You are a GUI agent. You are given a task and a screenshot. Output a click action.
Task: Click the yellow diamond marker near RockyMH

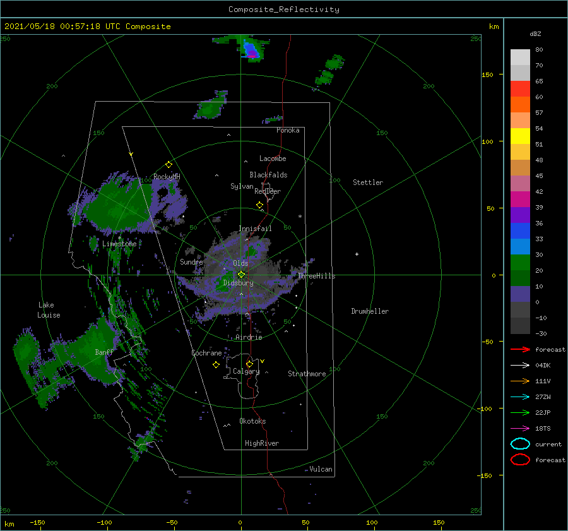169,165
